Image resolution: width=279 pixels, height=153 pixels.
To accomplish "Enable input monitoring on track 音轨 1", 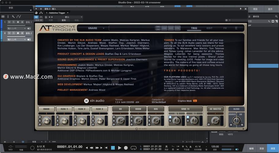I will click(22, 22).
